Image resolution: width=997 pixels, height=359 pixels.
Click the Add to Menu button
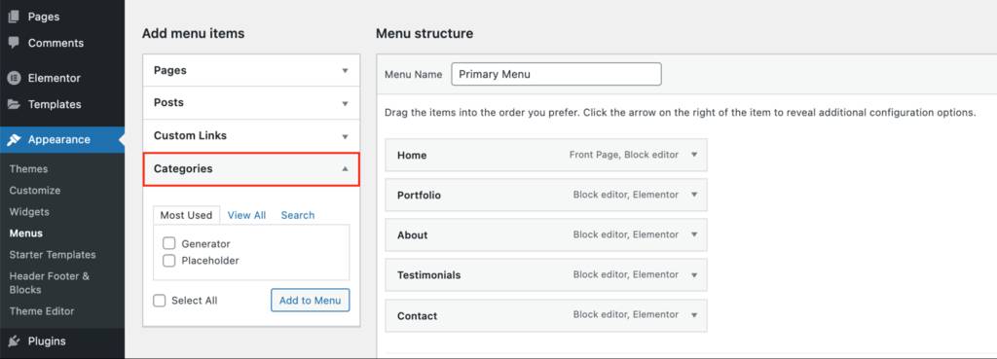click(311, 301)
